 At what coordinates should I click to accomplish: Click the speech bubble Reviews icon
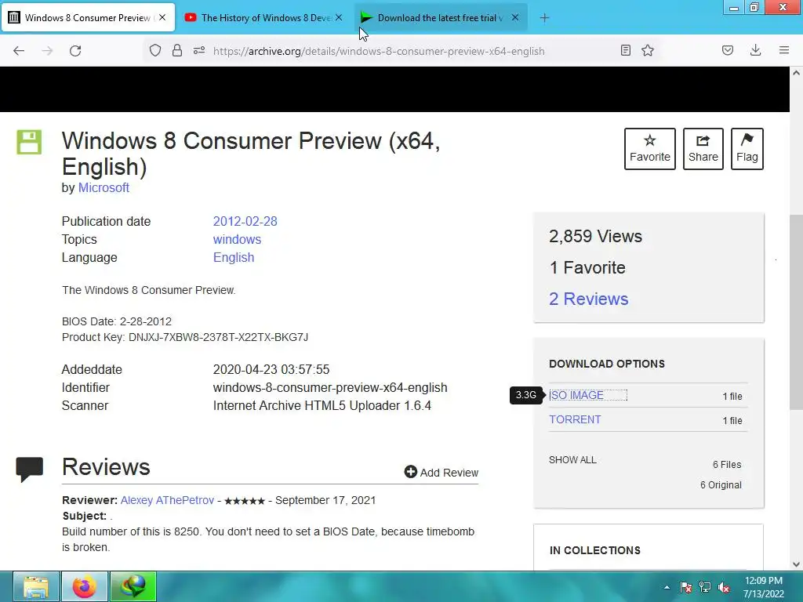29,469
